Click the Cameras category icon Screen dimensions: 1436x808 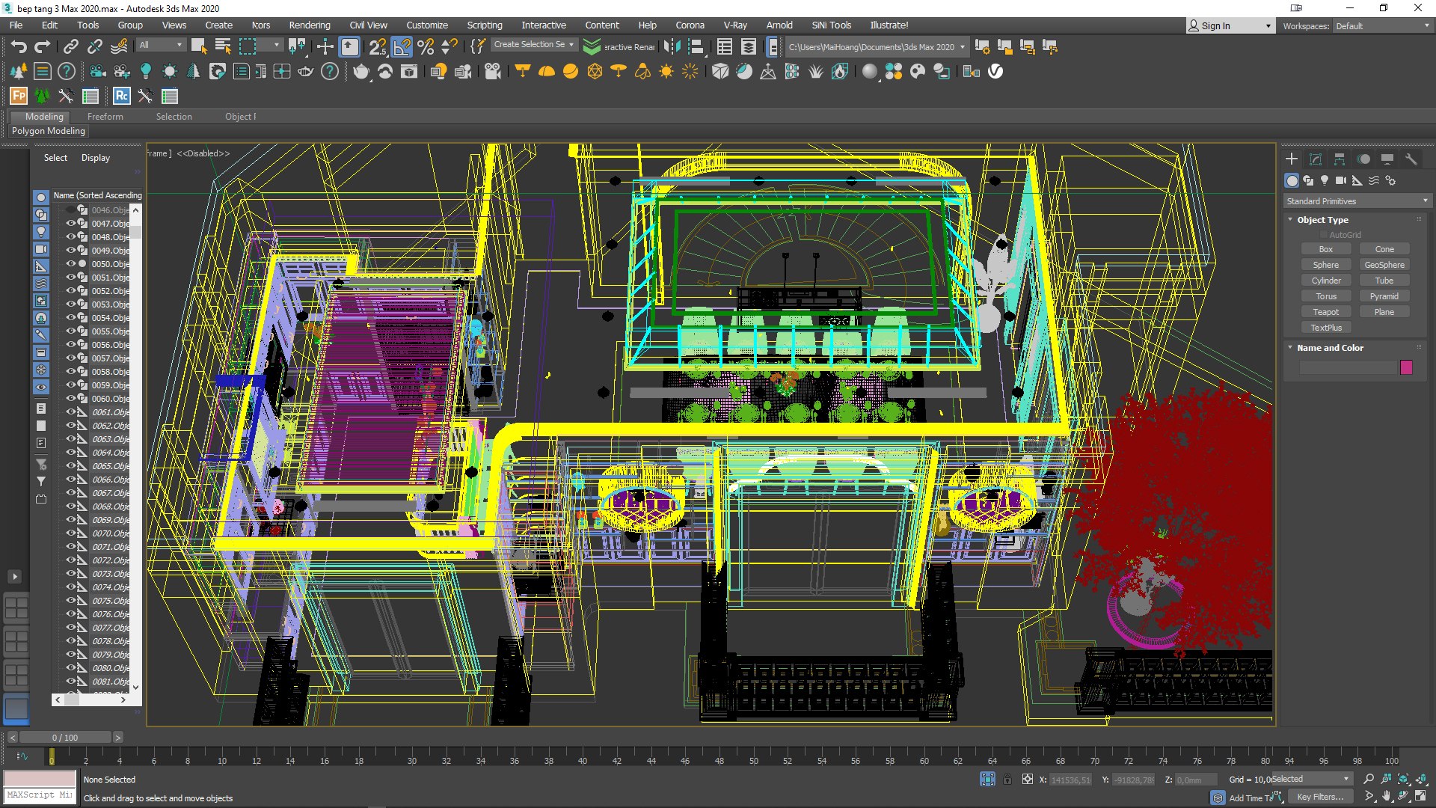tap(1341, 180)
